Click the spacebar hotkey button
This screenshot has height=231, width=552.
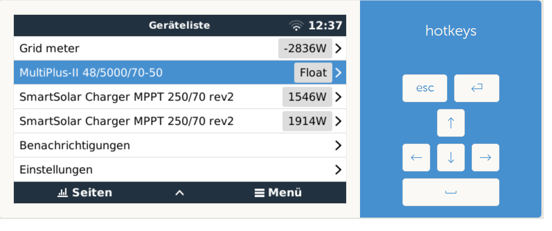tap(450, 192)
